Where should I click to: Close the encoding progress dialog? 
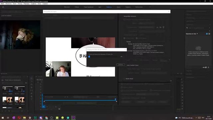pyautogui.click(x=125, y=50)
